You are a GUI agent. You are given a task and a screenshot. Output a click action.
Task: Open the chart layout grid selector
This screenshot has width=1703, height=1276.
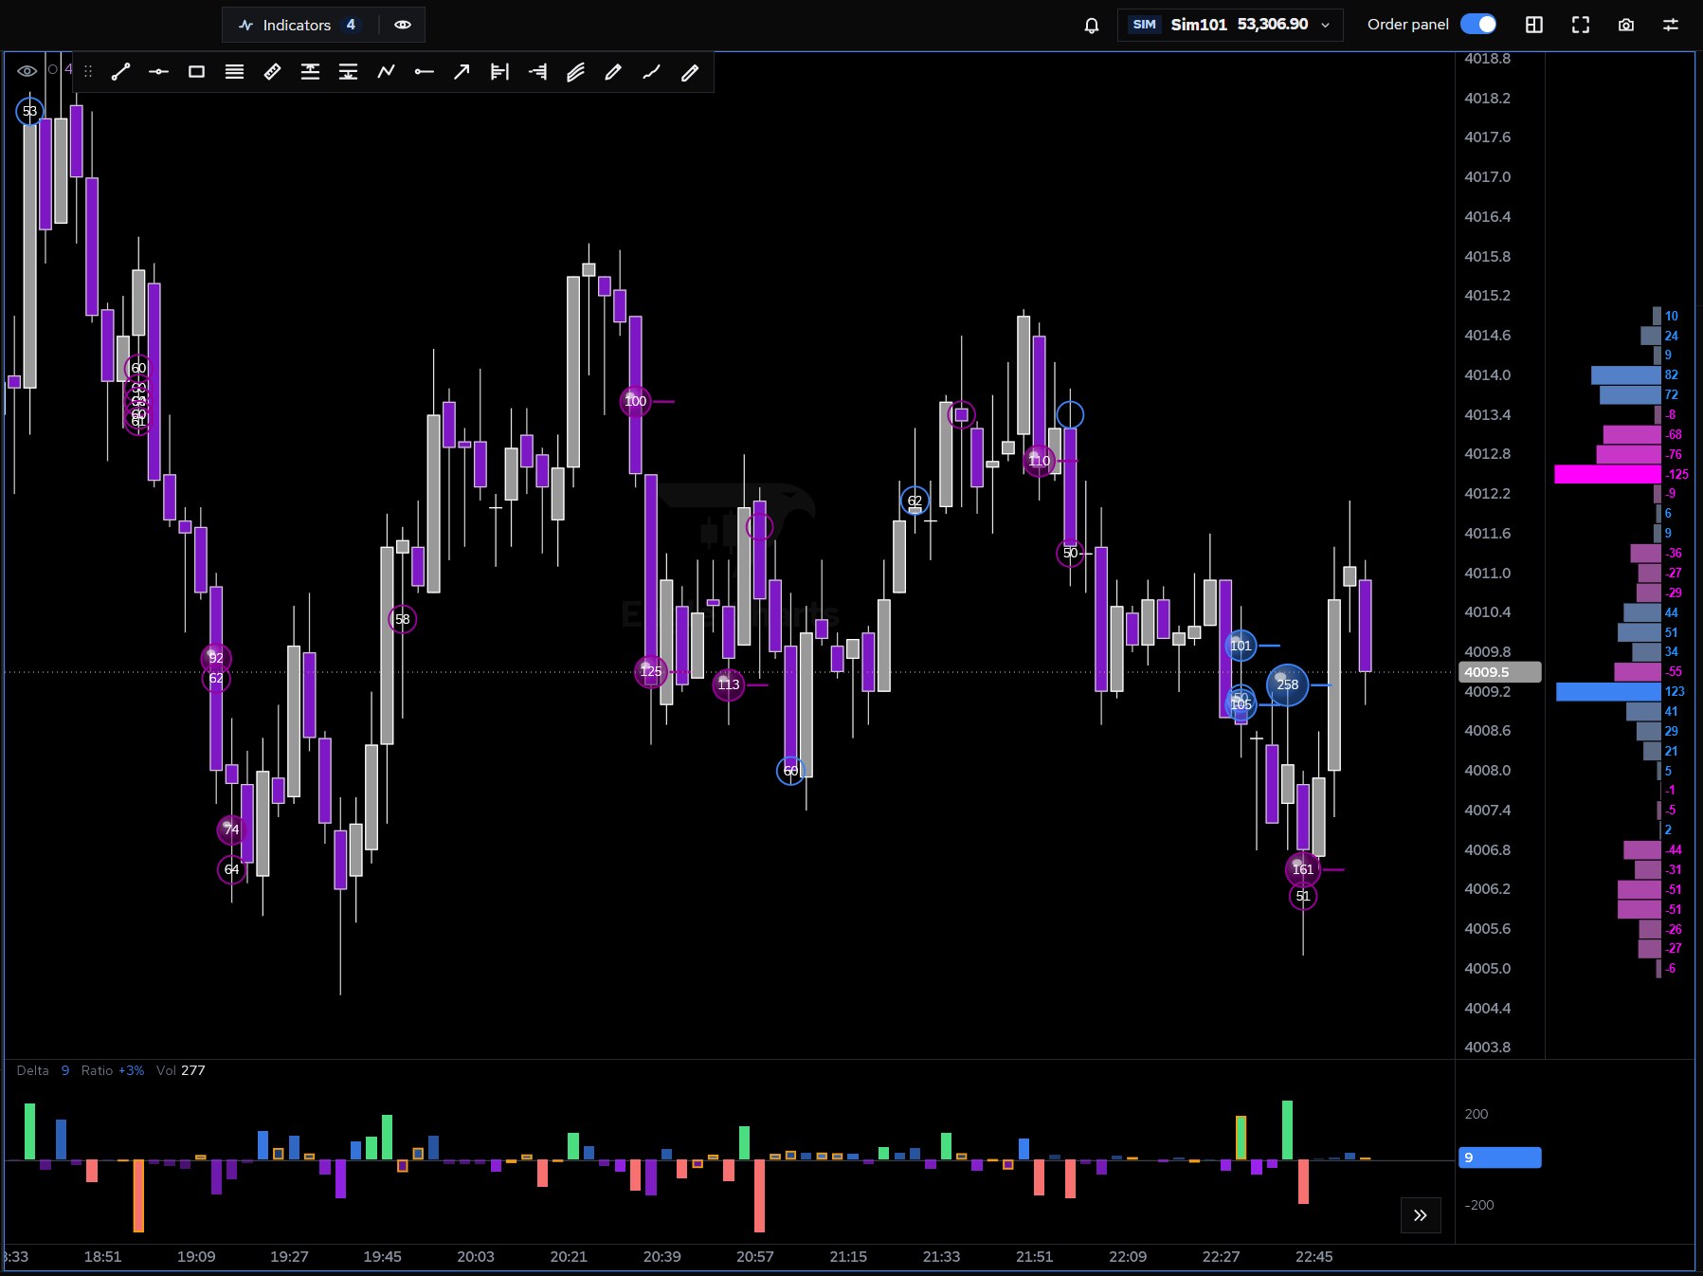(x=1534, y=25)
